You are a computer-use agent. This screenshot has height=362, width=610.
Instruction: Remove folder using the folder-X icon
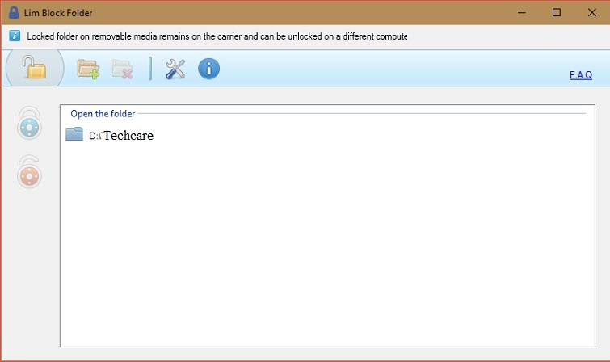[121, 69]
